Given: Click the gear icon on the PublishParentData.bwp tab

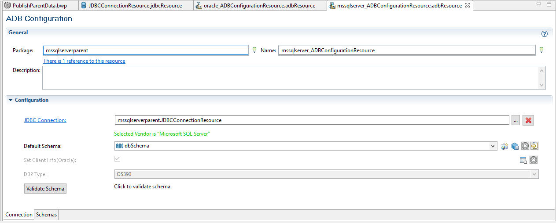Looking at the screenshot, I should [x=7, y=6].
